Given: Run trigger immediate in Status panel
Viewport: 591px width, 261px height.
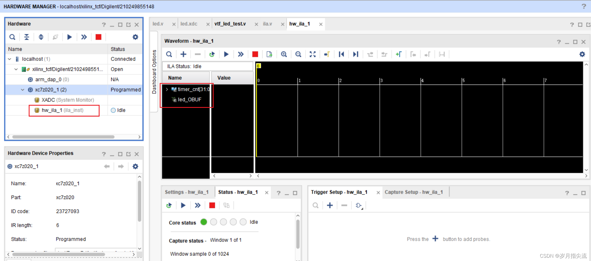Looking at the screenshot, I should coord(198,205).
